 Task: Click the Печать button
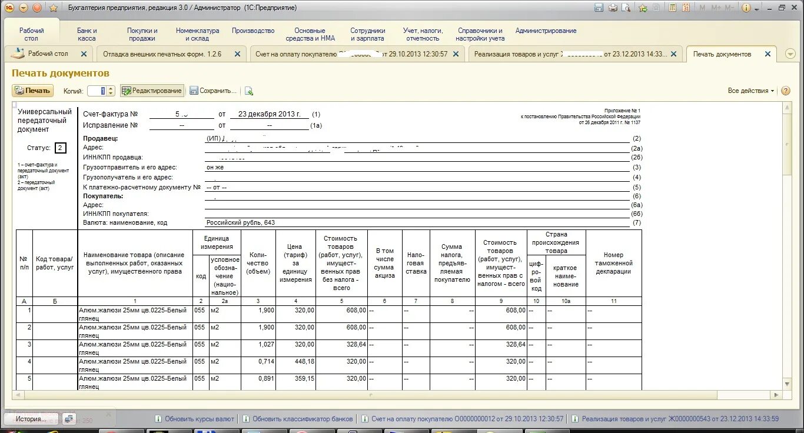point(33,91)
